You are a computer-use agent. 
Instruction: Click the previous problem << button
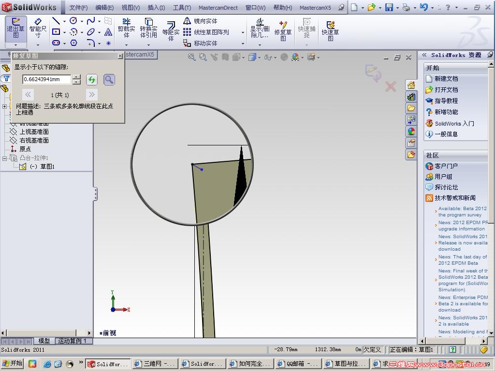coord(28,94)
